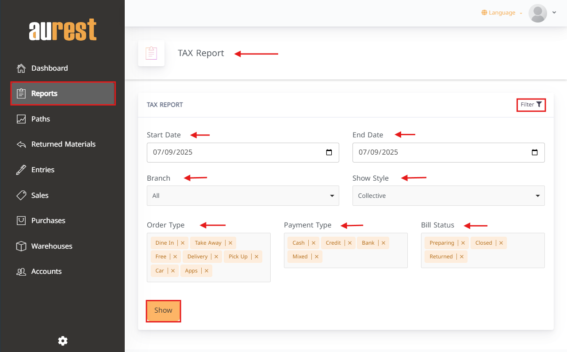567x352 pixels.
Task: Click the settings gear icon in sidebar
Action: (x=63, y=341)
